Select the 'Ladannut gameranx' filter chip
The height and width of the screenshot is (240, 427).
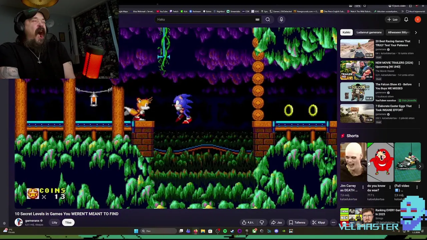click(369, 32)
